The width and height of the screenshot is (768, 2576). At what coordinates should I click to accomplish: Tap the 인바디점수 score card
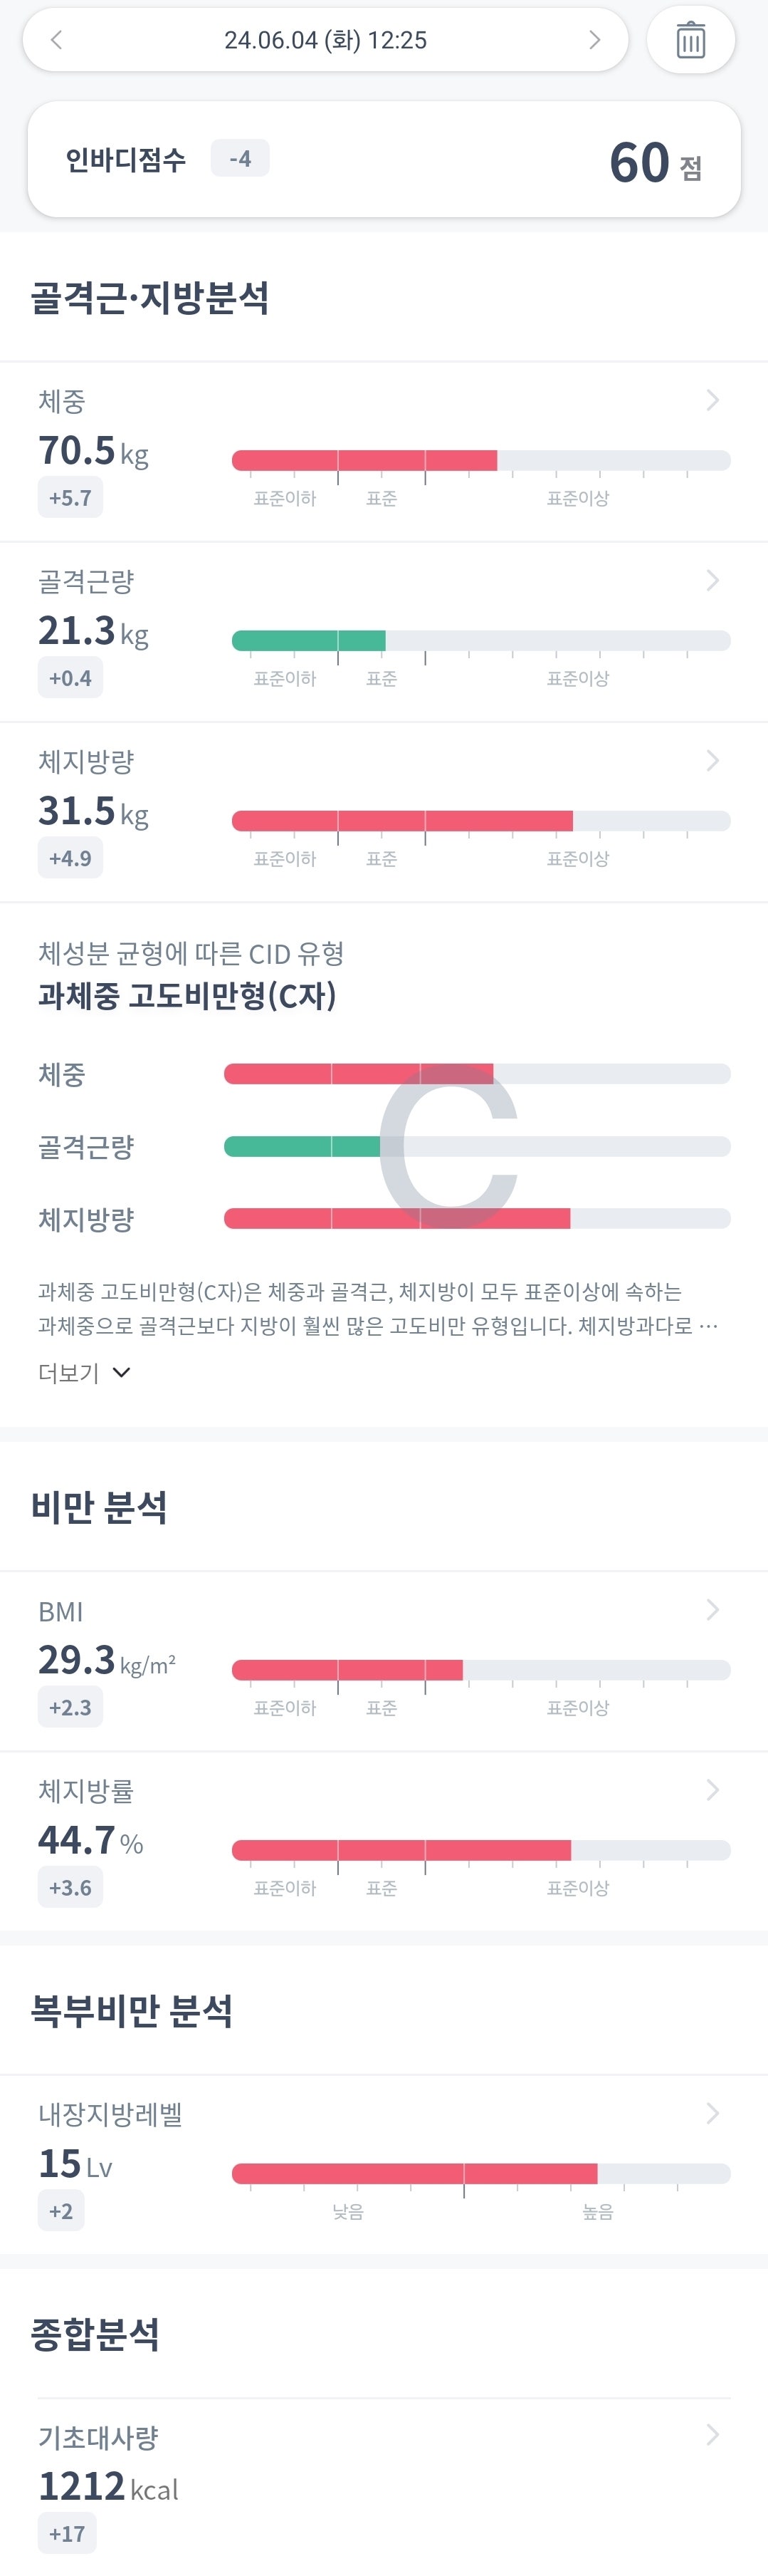pyautogui.click(x=384, y=160)
